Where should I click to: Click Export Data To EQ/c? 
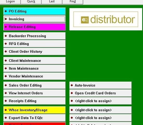point(34,118)
